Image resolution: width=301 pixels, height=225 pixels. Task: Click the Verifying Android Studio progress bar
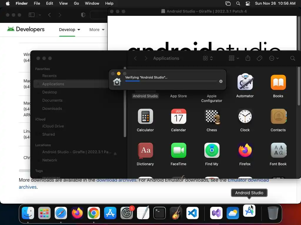point(171,81)
